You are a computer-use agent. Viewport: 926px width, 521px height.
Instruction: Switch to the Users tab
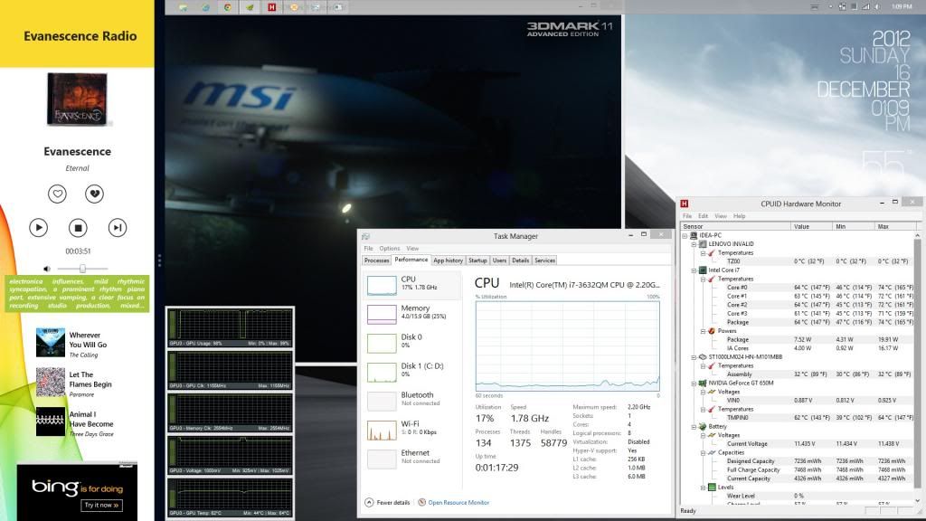coord(499,260)
